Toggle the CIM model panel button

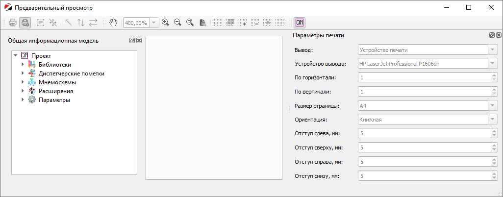299,23
